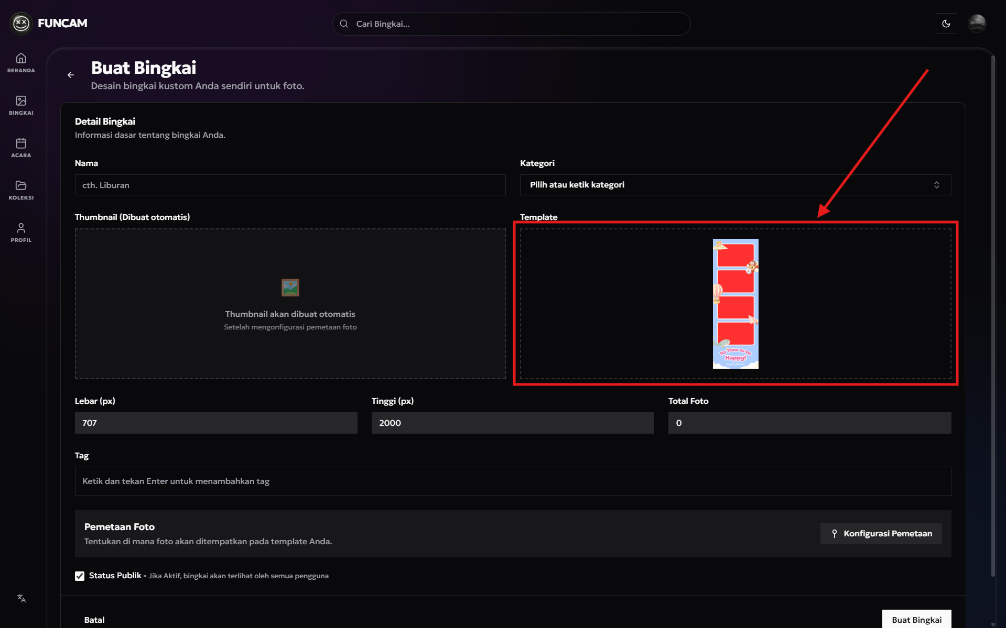Click the language translate icon
Image resolution: width=1006 pixels, height=628 pixels.
21,598
